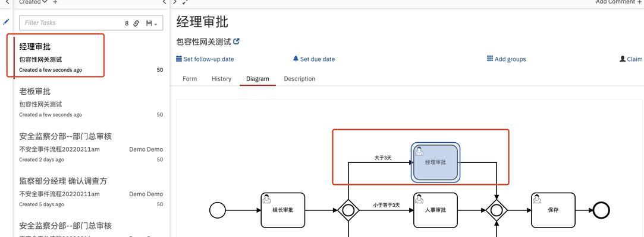Expand task detail pane with right chevron
The width and height of the screenshot is (644, 237).
pos(175,2)
